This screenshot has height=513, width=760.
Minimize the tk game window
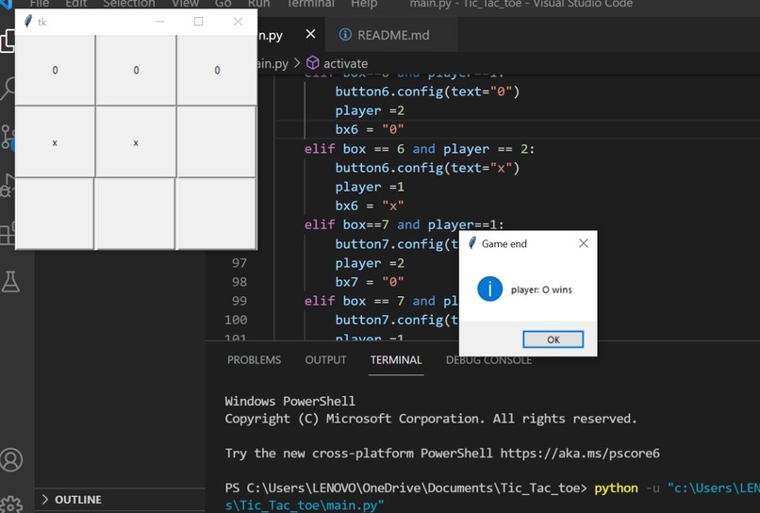click(160, 22)
